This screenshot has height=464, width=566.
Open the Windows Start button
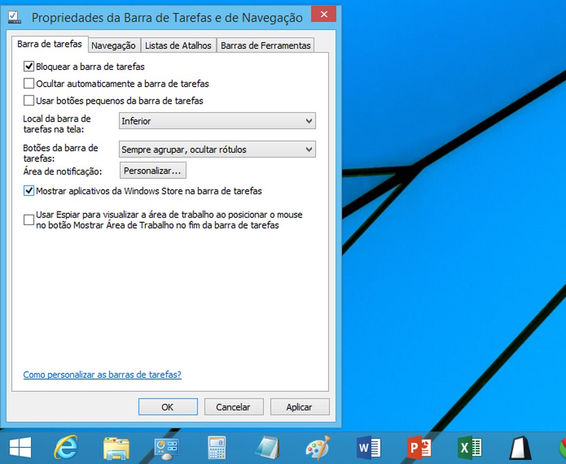click(20, 447)
